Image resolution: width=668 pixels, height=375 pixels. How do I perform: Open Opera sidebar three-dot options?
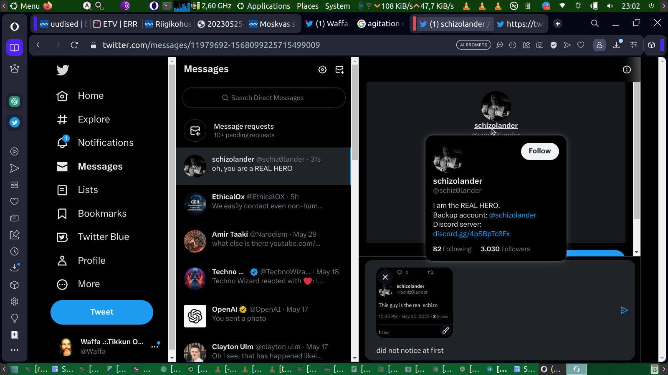tap(15, 350)
